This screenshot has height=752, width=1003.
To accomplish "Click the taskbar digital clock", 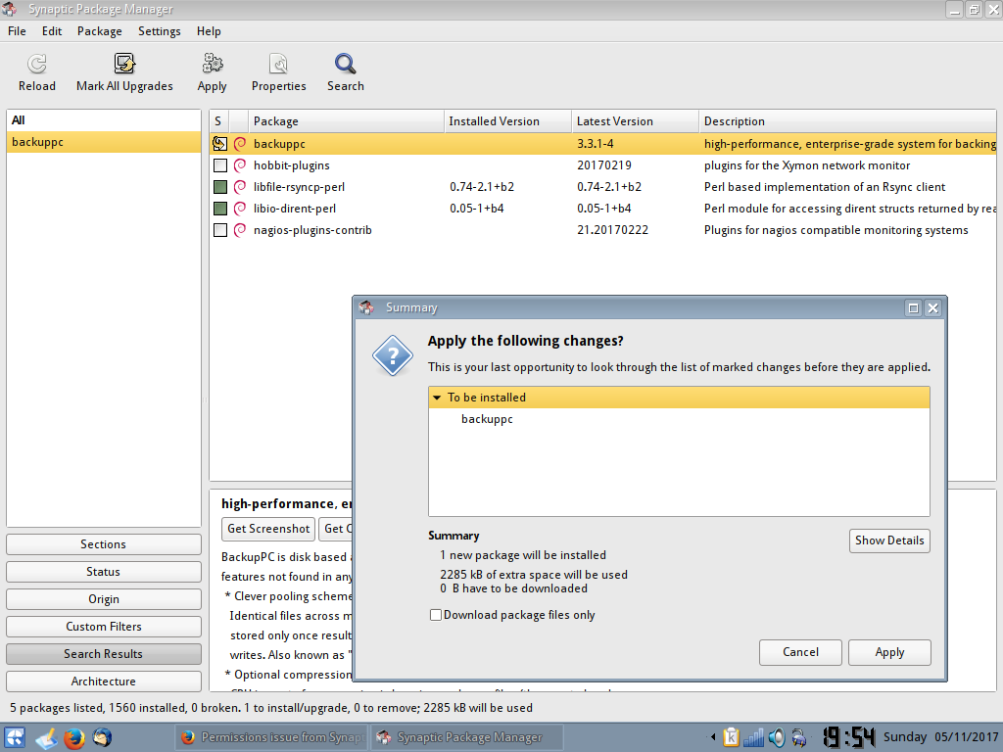I will (x=848, y=738).
